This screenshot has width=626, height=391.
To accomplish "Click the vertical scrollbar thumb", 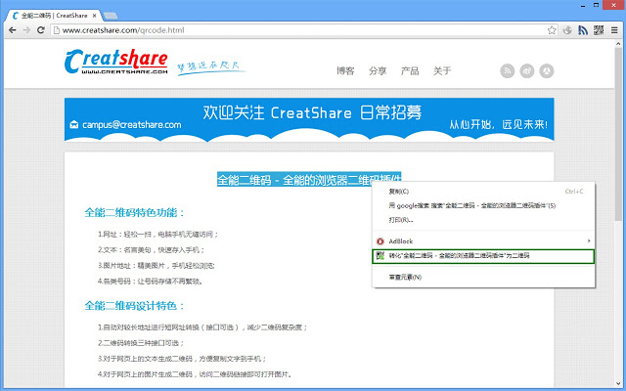I will click(x=618, y=134).
